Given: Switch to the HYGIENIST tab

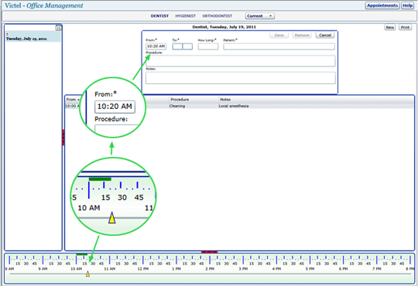Looking at the screenshot, I should [185, 16].
